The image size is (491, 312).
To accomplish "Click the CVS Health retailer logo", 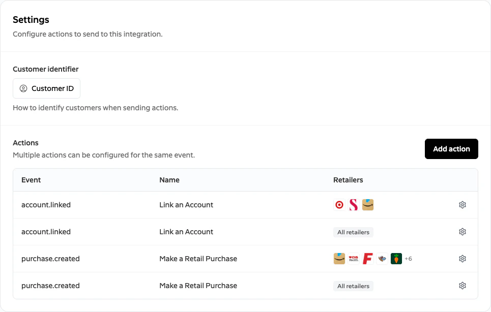I will 354,259.
